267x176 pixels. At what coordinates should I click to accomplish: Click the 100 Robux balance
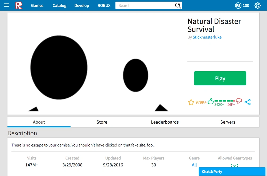[246, 6]
